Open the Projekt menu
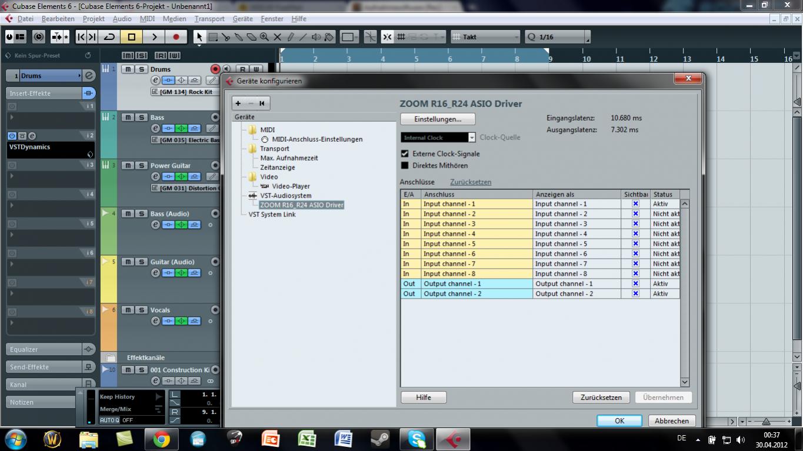The width and height of the screenshot is (803, 451). coord(94,19)
